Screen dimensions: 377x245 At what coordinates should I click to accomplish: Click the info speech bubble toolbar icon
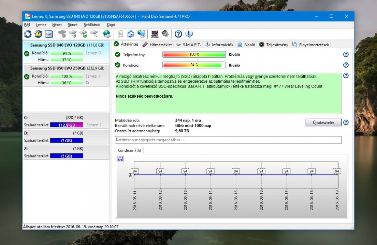(x=189, y=34)
